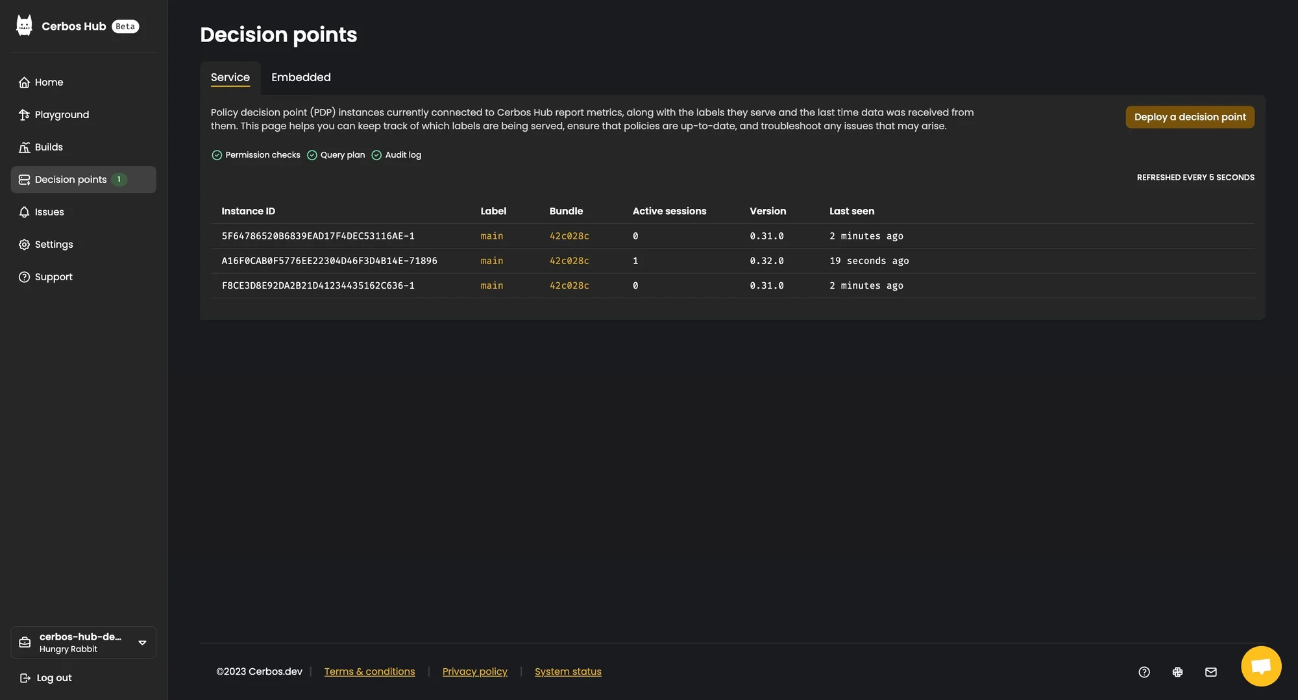This screenshot has width=1298, height=700.
Task: Expand the cerbos-hub workspace switcher chevron
Action: point(141,642)
